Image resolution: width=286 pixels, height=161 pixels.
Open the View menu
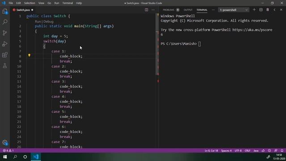point(41,3)
